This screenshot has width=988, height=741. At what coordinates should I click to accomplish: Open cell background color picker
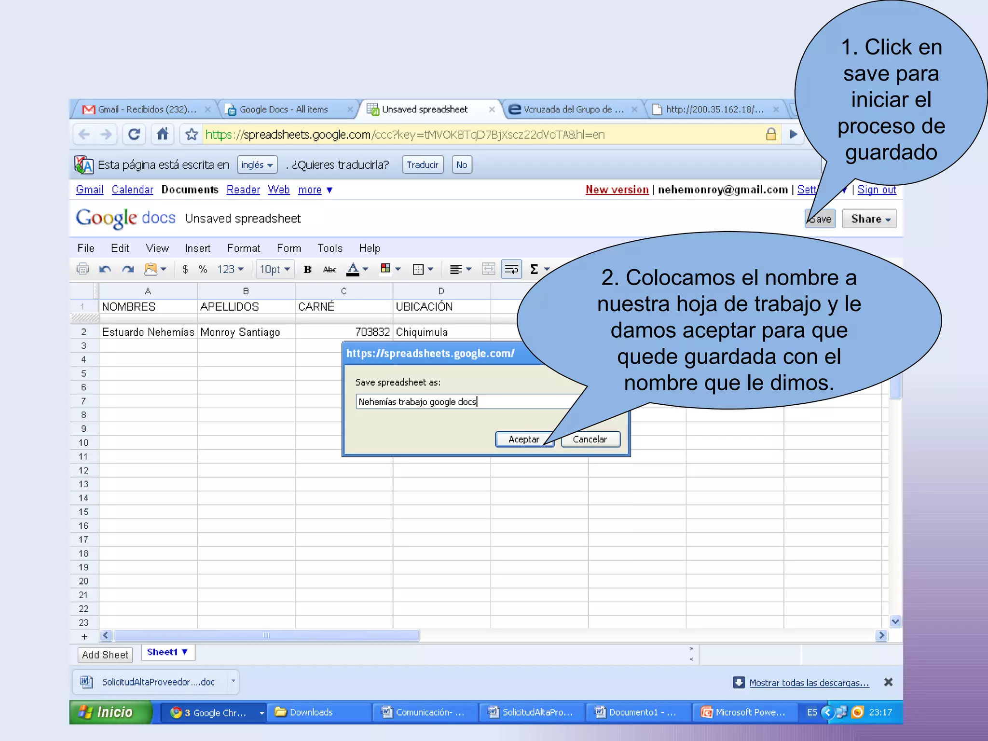click(391, 269)
